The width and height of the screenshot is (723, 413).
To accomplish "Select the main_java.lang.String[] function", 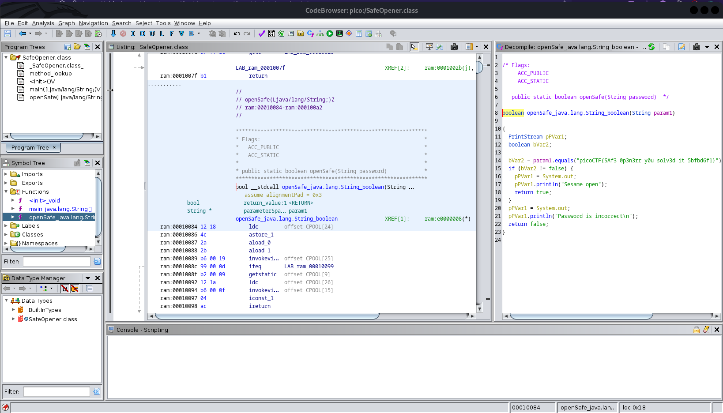I will coord(62,209).
